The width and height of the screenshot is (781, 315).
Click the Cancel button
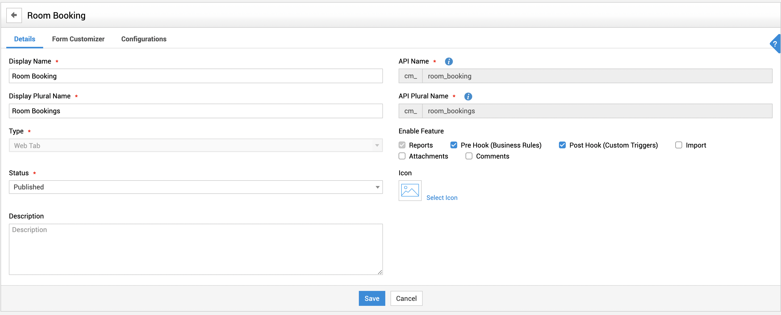click(x=406, y=298)
